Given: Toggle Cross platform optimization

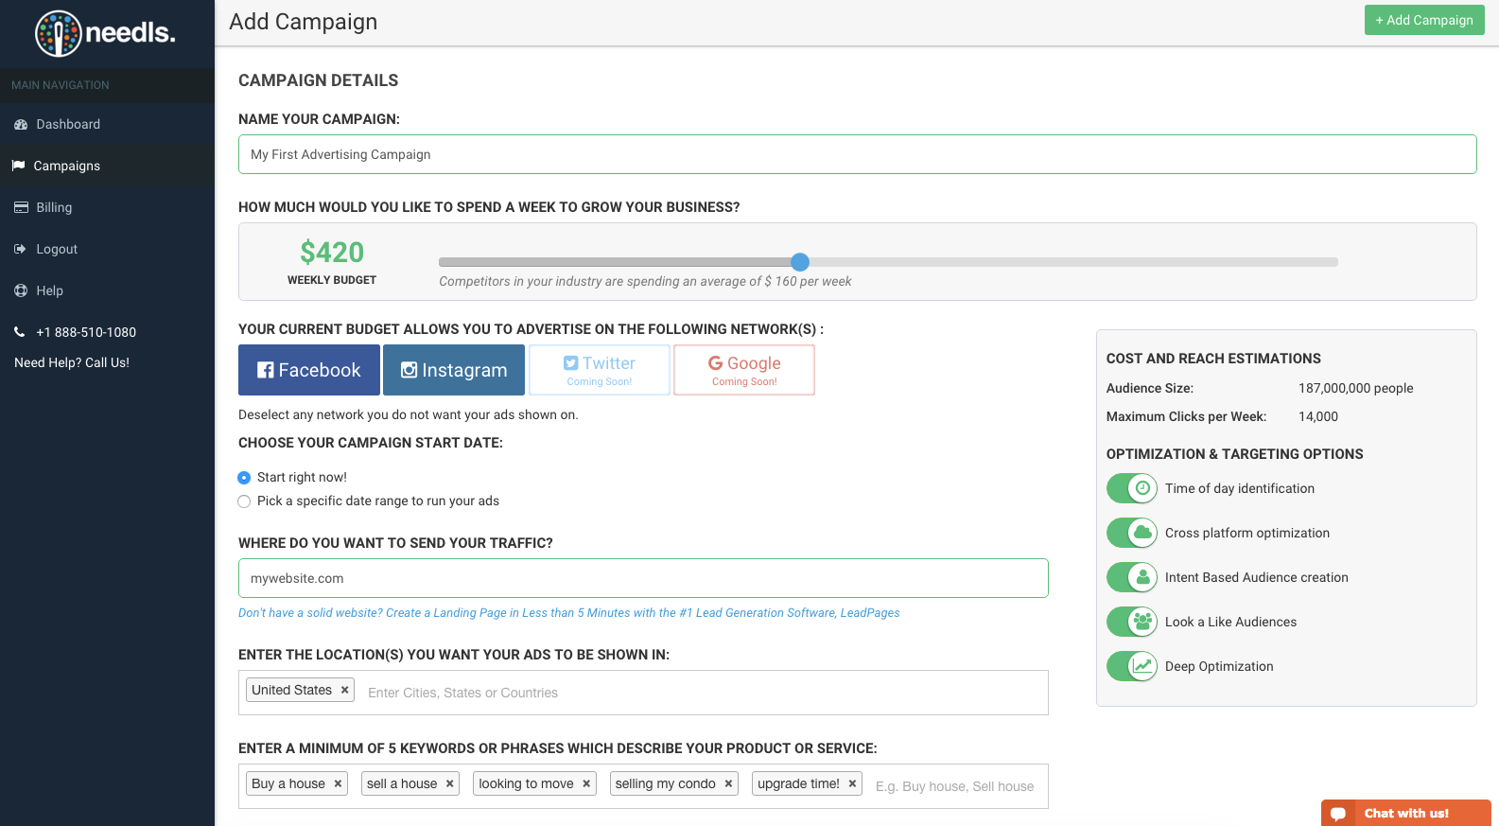Looking at the screenshot, I should [x=1132, y=533].
